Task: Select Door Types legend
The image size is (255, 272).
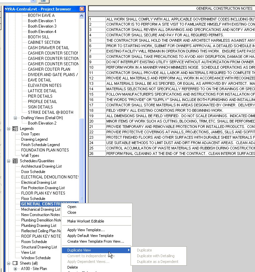Action: point(31,134)
